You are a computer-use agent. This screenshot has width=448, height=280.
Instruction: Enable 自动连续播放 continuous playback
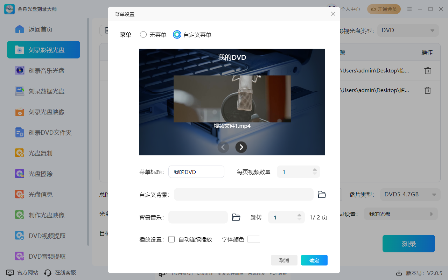171,239
